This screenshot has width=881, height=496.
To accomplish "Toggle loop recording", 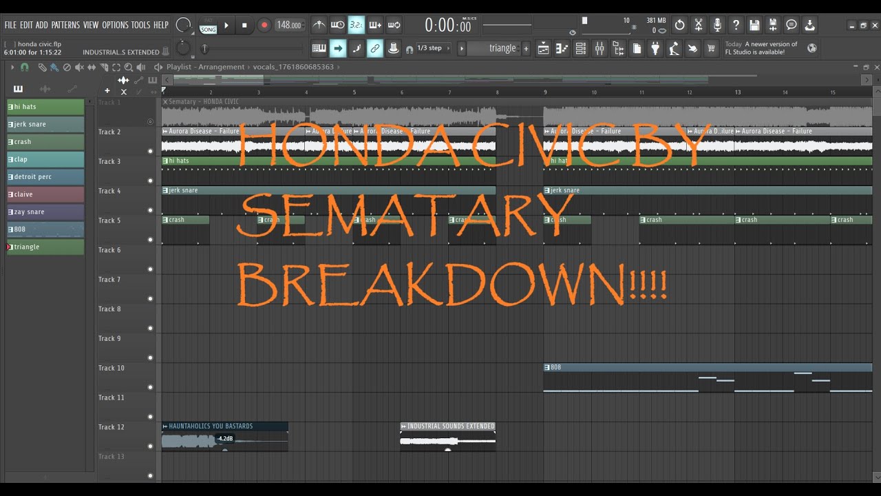I will (394, 25).
